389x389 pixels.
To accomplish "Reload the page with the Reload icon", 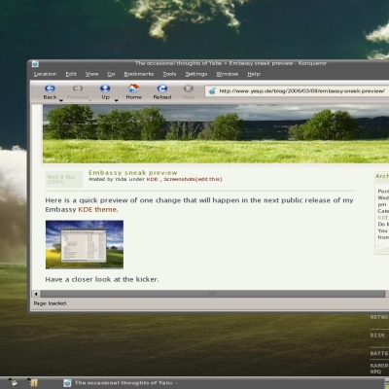I will 162,88.
